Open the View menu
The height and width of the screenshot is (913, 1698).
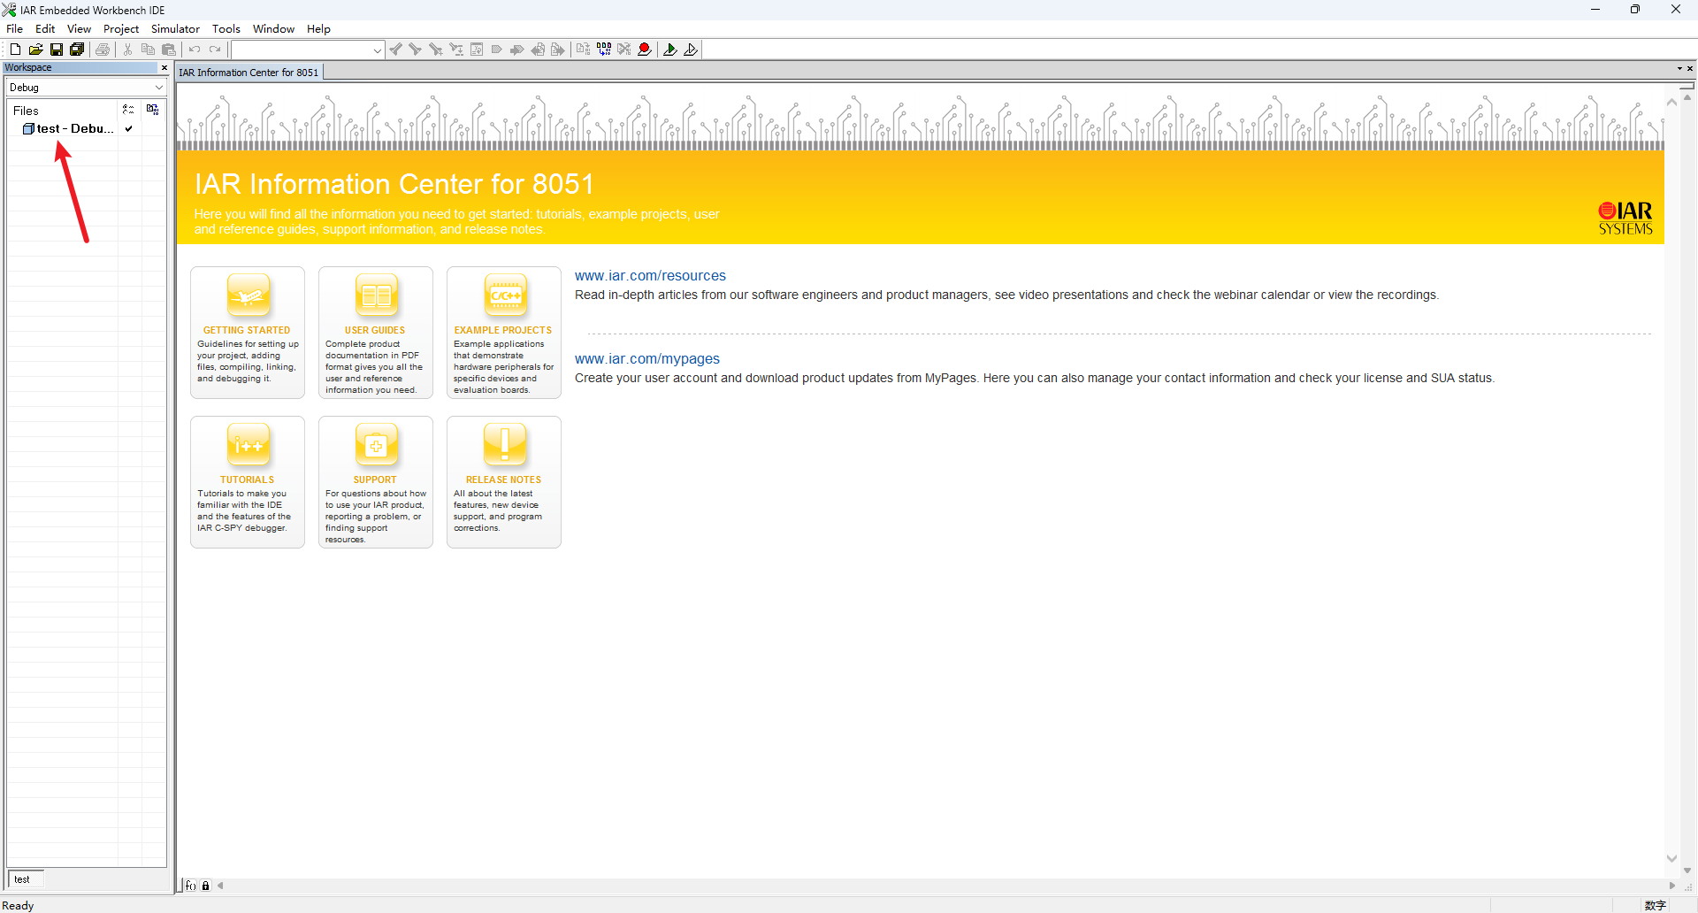(x=80, y=28)
